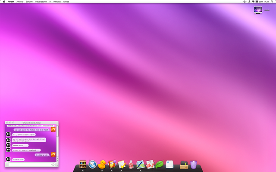The width and height of the screenshot is (276, 172).
Task: Open the Visualización menu
Action: pyautogui.click(x=41, y=2)
